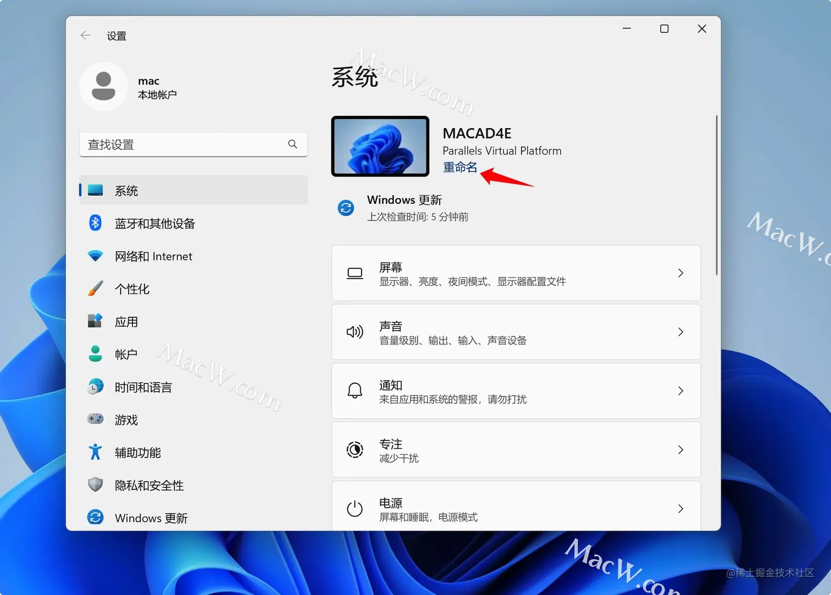Viewport: 831px width, 595px height.
Task: Open 隐私和安全性 in sidebar
Action: pyautogui.click(x=193, y=485)
